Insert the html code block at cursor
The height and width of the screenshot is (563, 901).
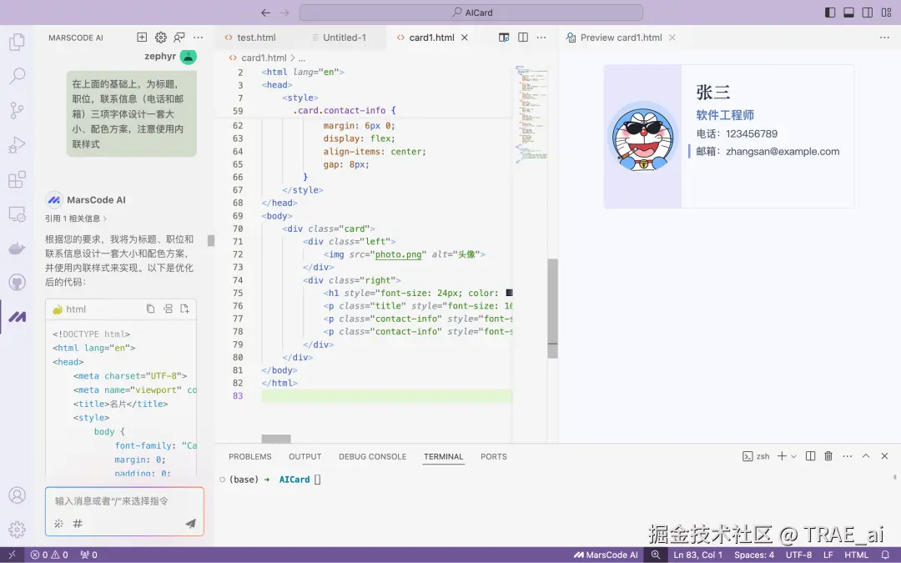click(x=168, y=309)
